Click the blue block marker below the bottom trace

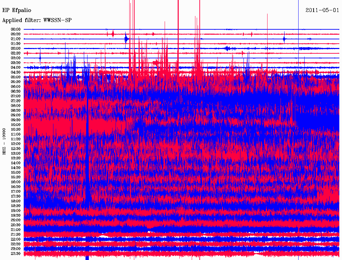click(87, 258)
